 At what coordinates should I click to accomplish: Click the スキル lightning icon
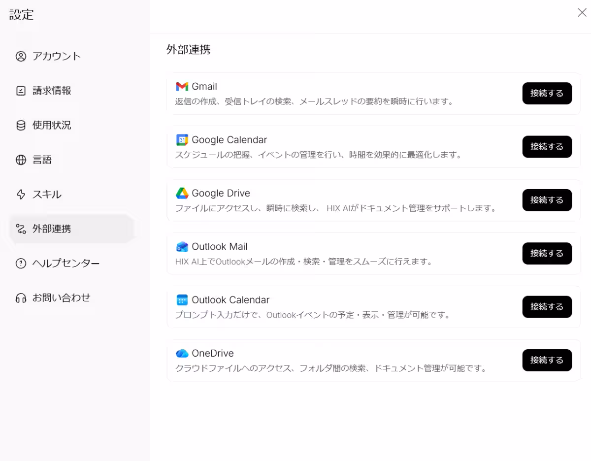(x=21, y=194)
